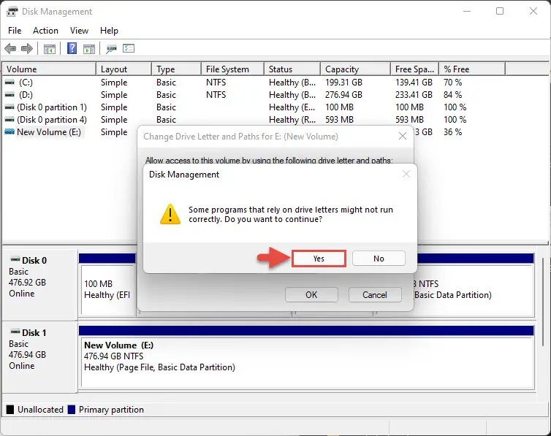The height and width of the screenshot is (436, 551).
Task: Open the File menu
Action: pos(15,31)
